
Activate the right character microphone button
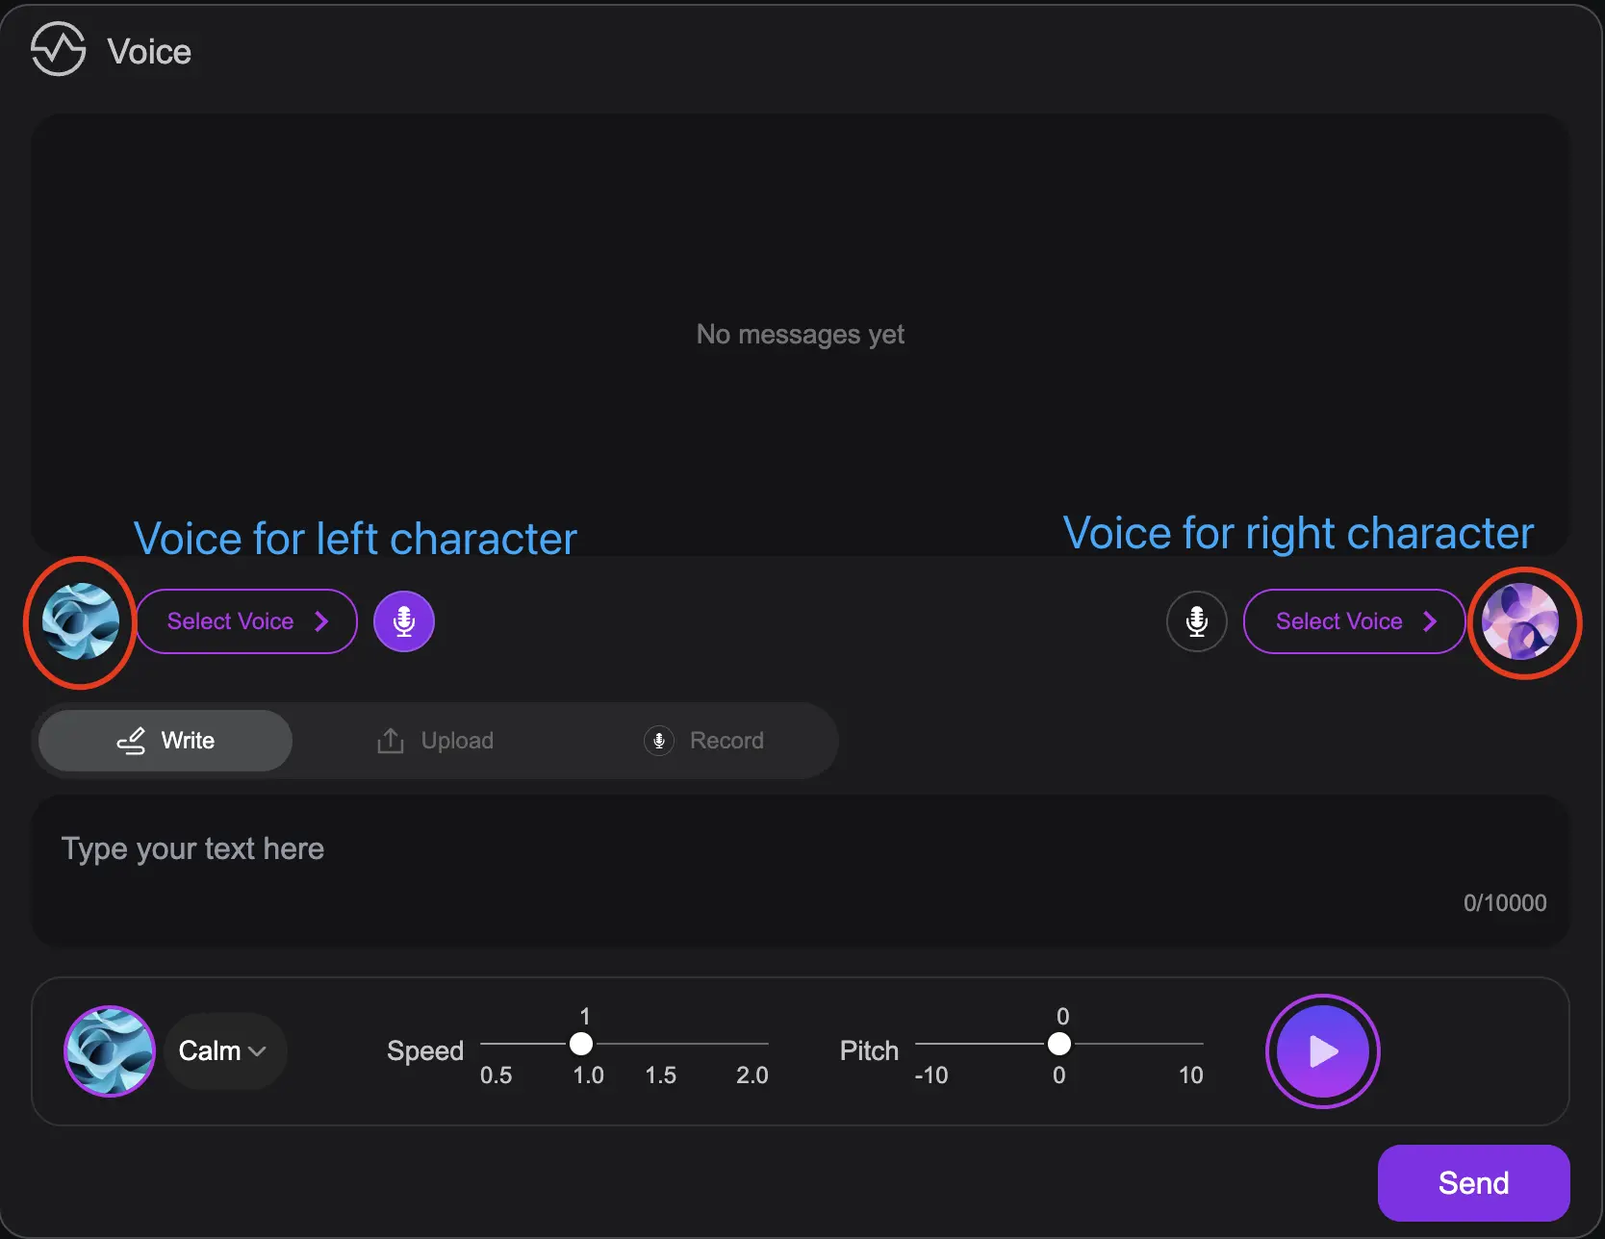(x=1196, y=621)
